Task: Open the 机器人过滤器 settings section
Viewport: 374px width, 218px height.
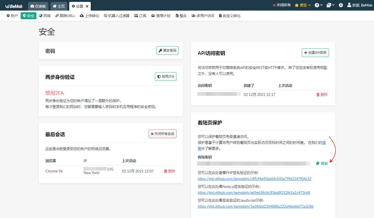Action: (x=117, y=16)
